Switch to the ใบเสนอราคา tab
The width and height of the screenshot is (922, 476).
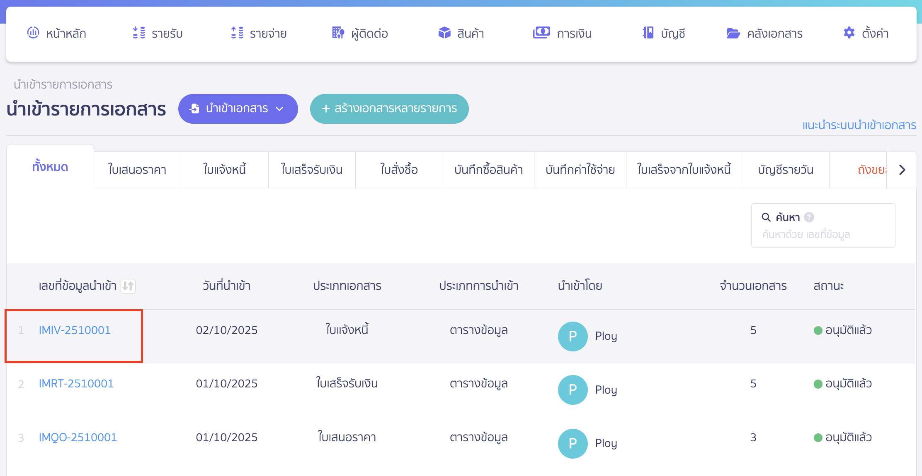point(137,170)
